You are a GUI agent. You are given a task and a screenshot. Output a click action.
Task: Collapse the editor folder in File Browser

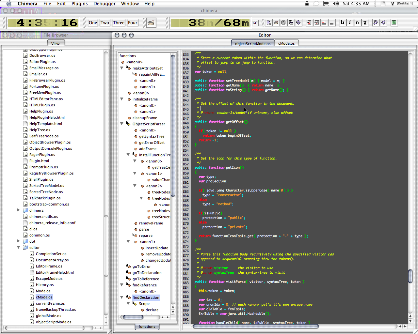[19, 248]
